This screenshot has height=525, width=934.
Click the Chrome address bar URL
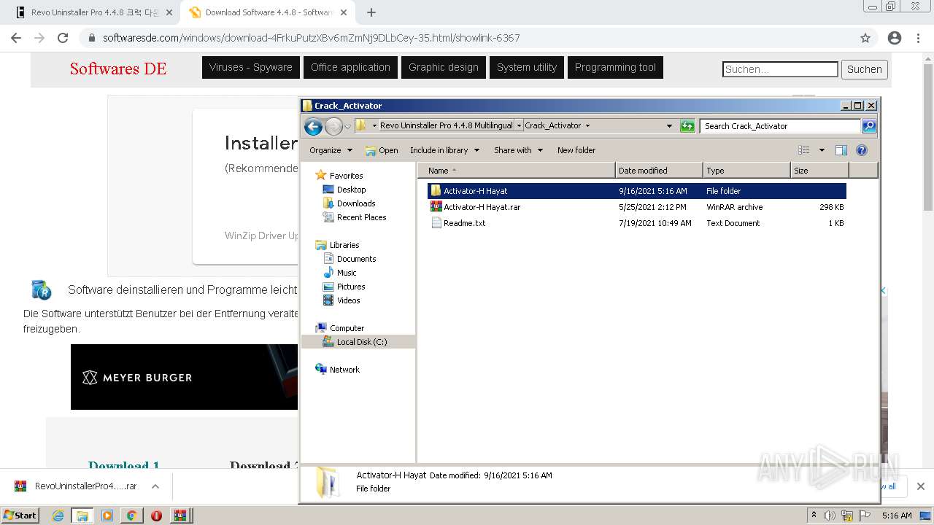312,38
